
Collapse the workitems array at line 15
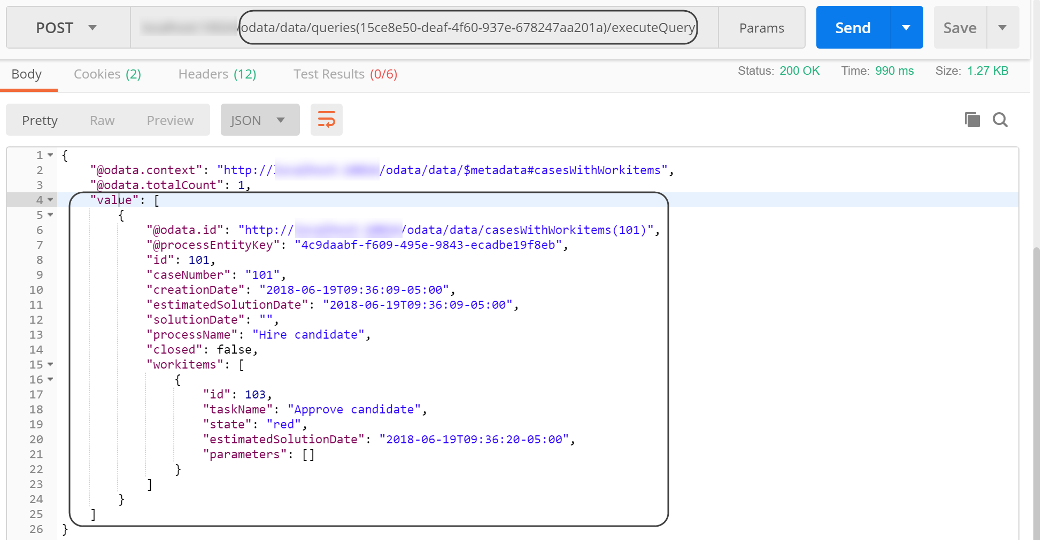pyautogui.click(x=50, y=364)
